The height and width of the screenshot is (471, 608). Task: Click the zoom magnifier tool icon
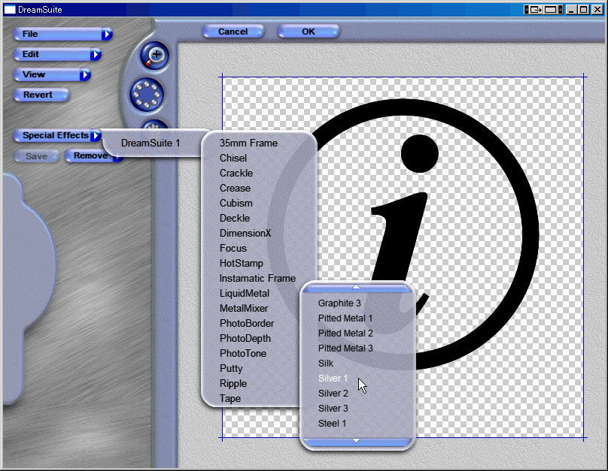pos(154,56)
